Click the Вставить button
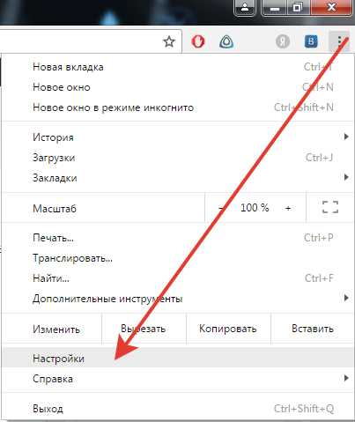 (x=313, y=329)
